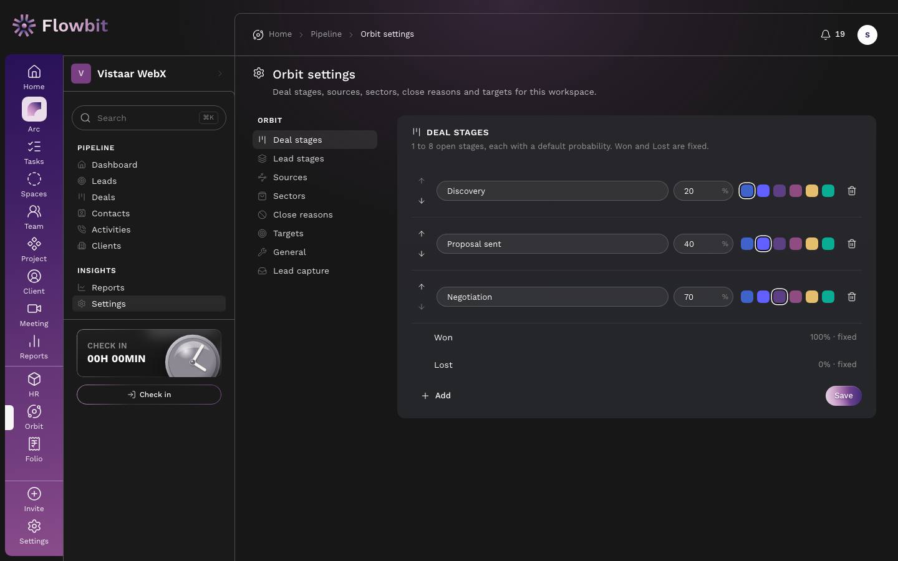Edit the Discovery probability 20 field

click(703, 191)
